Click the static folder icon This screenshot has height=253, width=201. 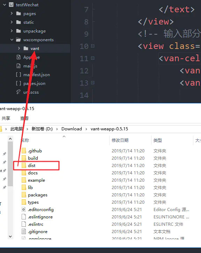18,22
